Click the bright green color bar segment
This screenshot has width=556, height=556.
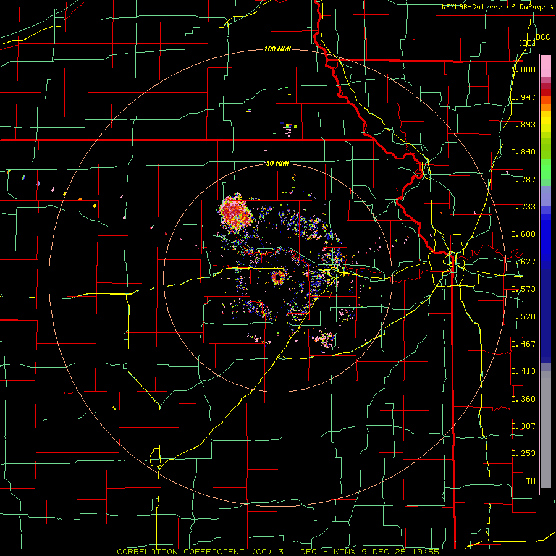tap(545, 169)
